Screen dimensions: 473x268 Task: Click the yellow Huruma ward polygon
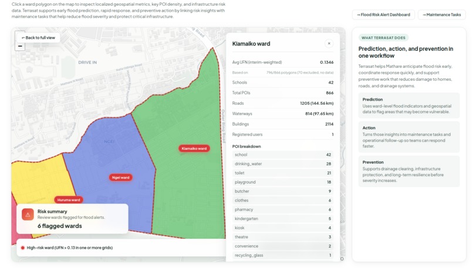tap(39, 180)
